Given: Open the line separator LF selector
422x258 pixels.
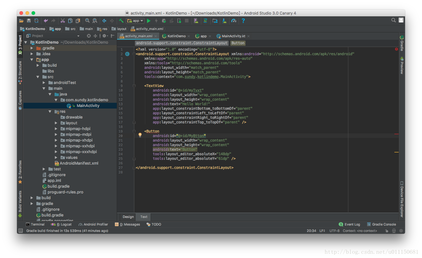Looking at the screenshot, I should (322, 231).
